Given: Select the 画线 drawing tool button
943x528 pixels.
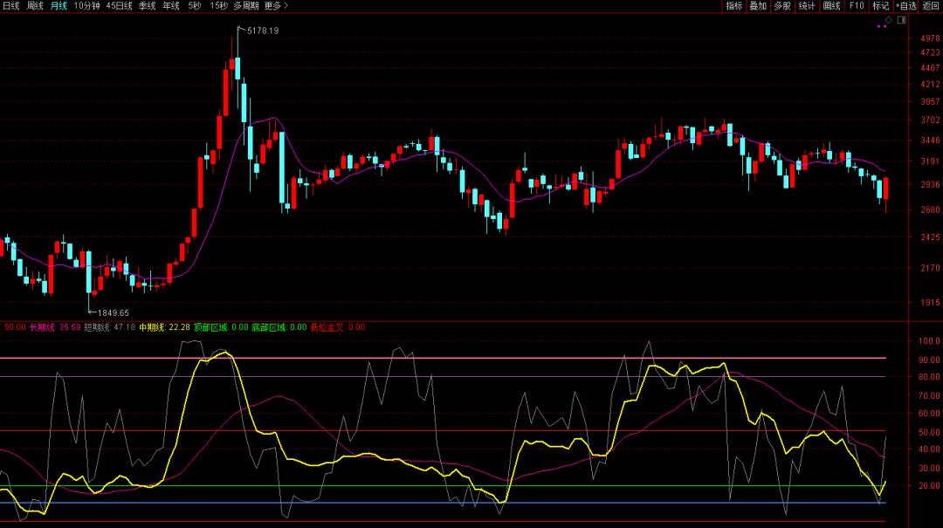Looking at the screenshot, I should (x=832, y=6).
